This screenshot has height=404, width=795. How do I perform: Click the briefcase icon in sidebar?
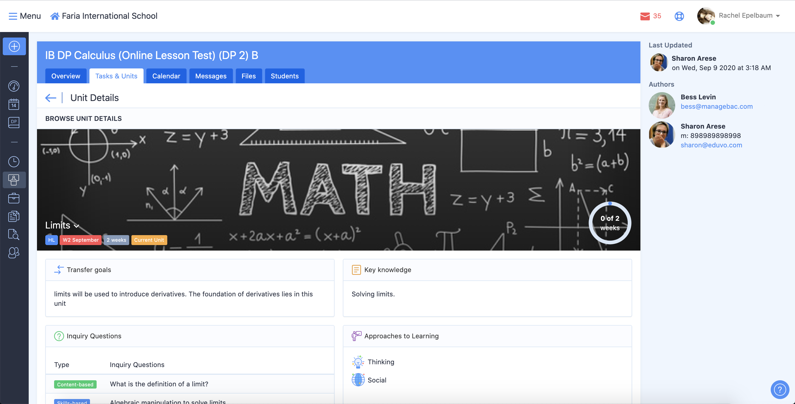14,198
